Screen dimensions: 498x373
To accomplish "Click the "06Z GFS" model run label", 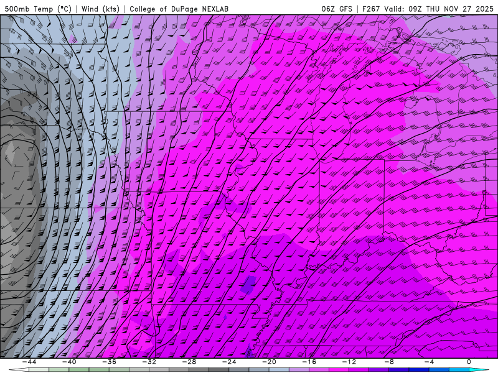I will pos(337,9).
